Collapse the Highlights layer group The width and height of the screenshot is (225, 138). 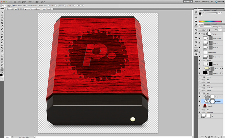point(202,34)
